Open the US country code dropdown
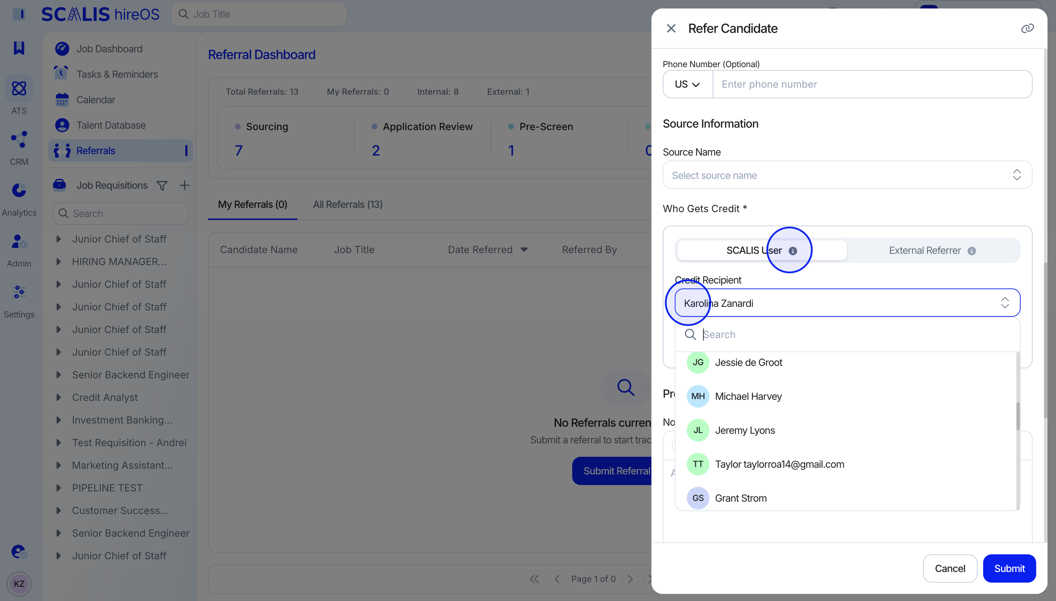 point(687,84)
